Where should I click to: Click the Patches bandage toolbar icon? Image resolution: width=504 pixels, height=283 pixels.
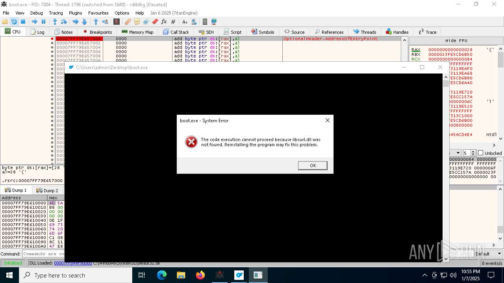click(x=128, y=22)
